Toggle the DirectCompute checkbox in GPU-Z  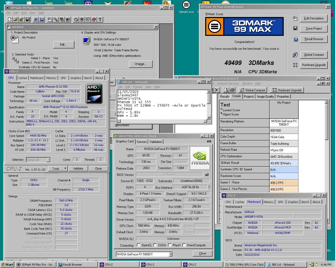click(184, 245)
